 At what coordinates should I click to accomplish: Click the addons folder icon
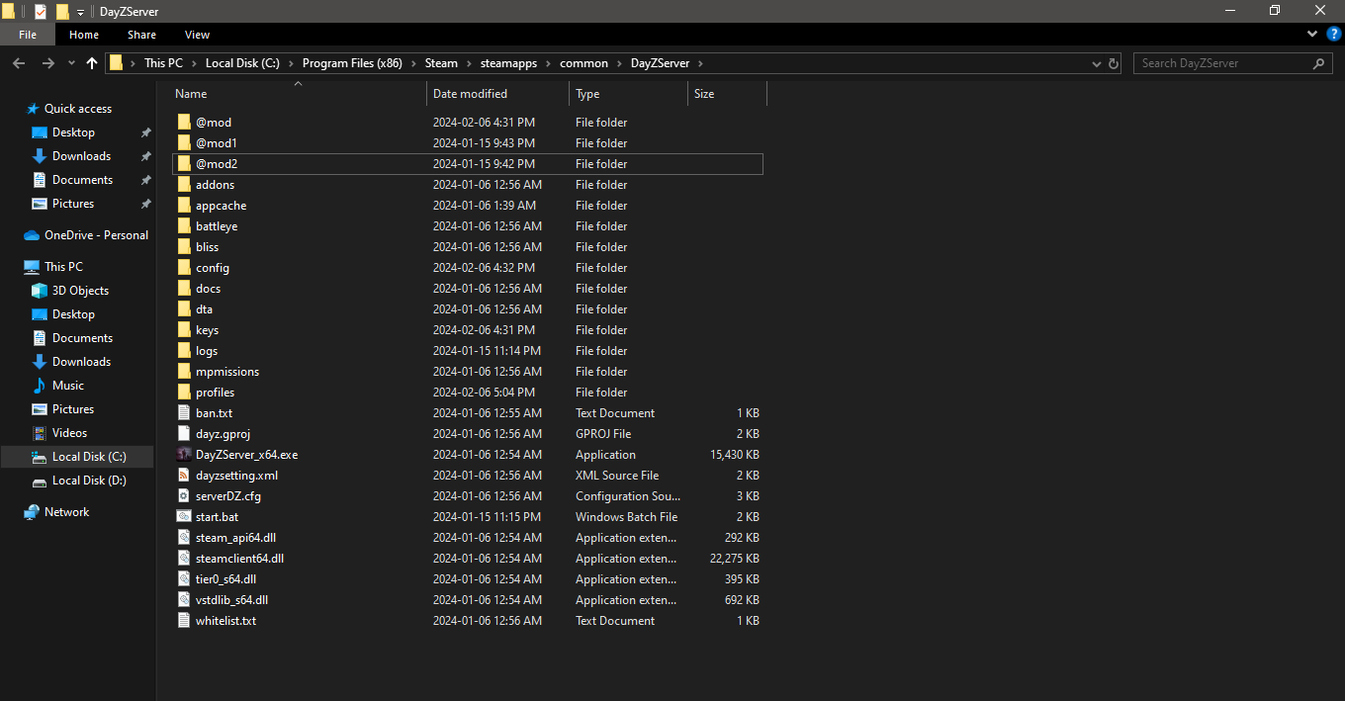[184, 185]
